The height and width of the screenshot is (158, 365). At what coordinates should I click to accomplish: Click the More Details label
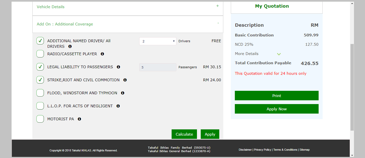click(247, 54)
